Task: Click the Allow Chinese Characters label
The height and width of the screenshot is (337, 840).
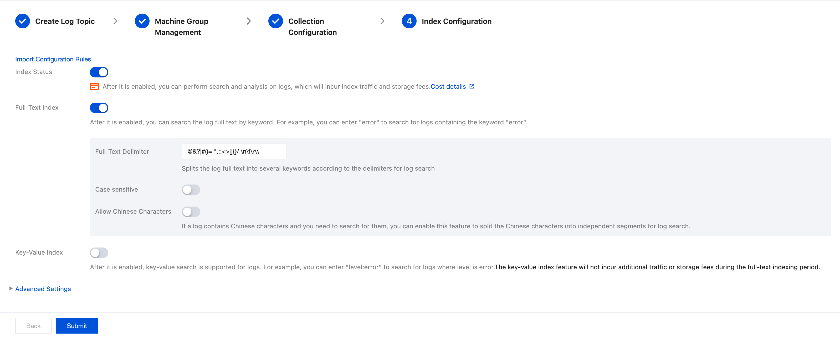Action: tap(133, 212)
